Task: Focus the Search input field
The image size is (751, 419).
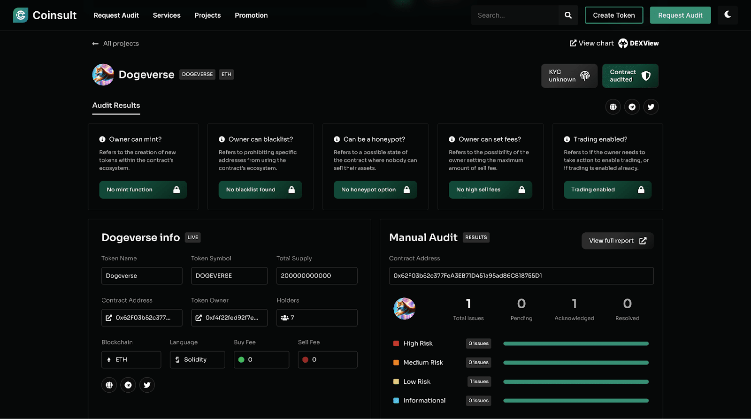Action: click(x=515, y=15)
